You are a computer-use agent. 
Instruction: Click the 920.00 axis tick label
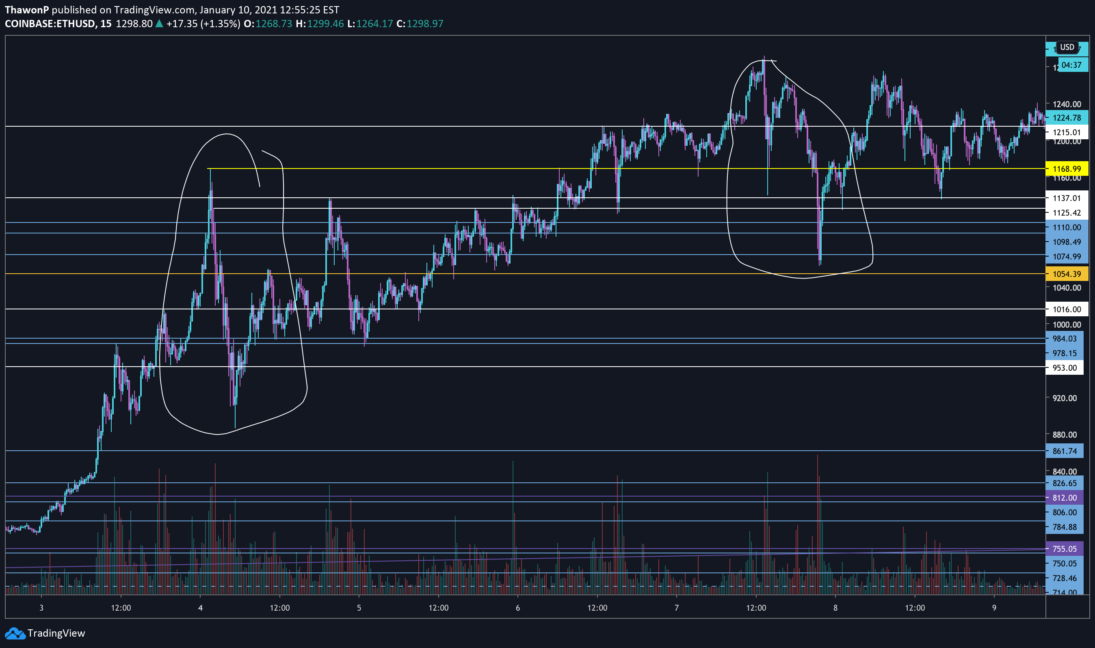(x=1065, y=398)
